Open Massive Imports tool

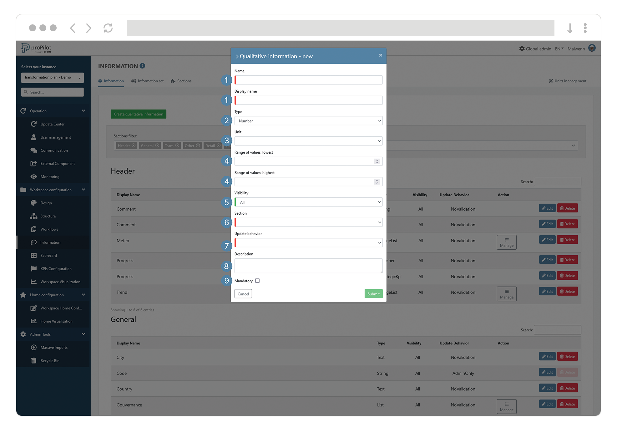(x=53, y=347)
